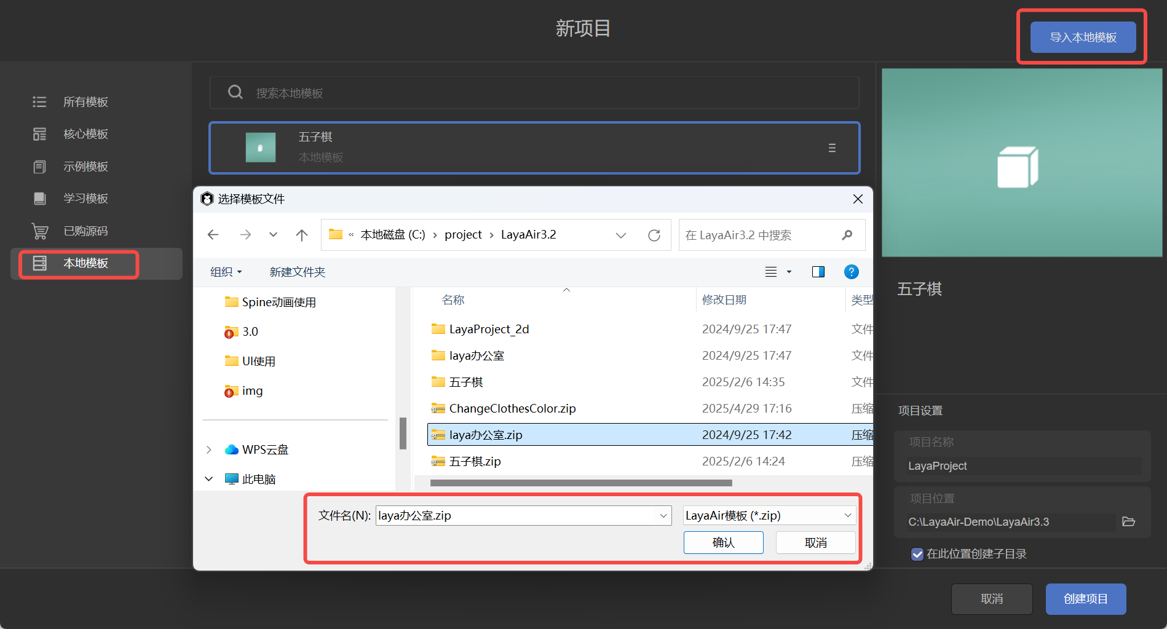
Task: Expand the WPS云盘 tree node
Action: click(209, 449)
